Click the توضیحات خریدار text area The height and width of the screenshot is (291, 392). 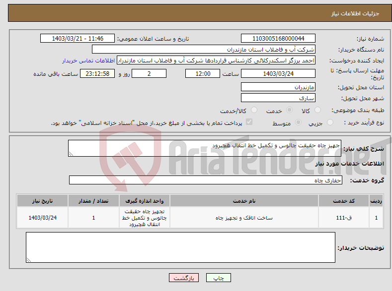pyautogui.click(x=180, y=247)
